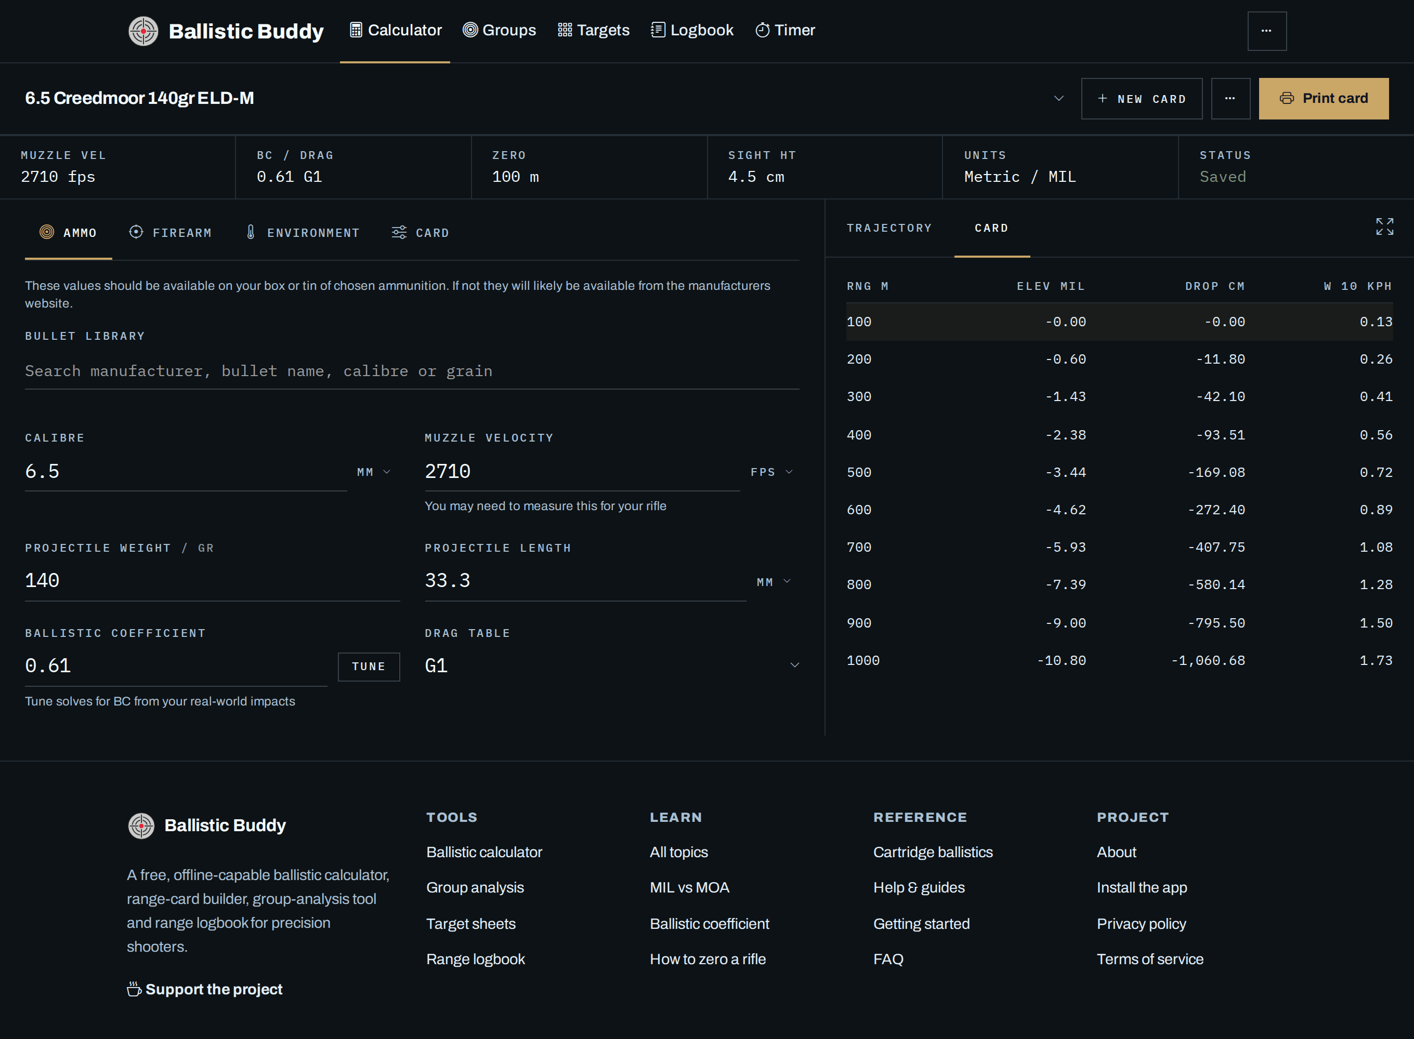Select the 1000 m range row
Viewport: 1414px width, 1039px height.
pyautogui.click(x=1119, y=660)
